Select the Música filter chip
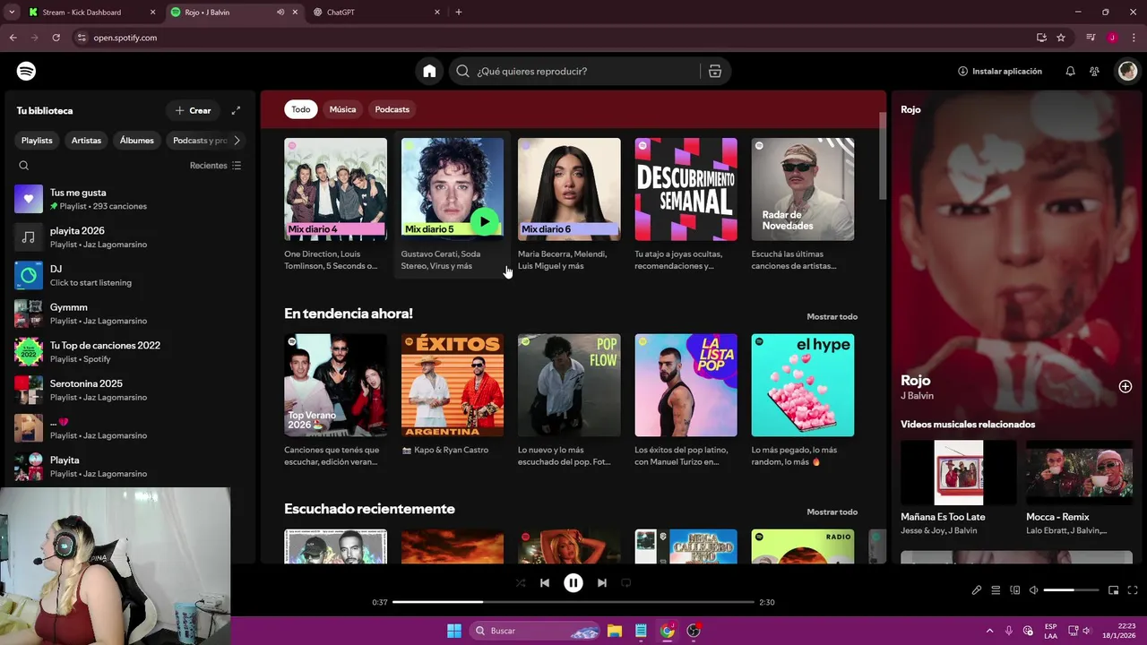This screenshot has width=1147, height=645. point(342,109)
